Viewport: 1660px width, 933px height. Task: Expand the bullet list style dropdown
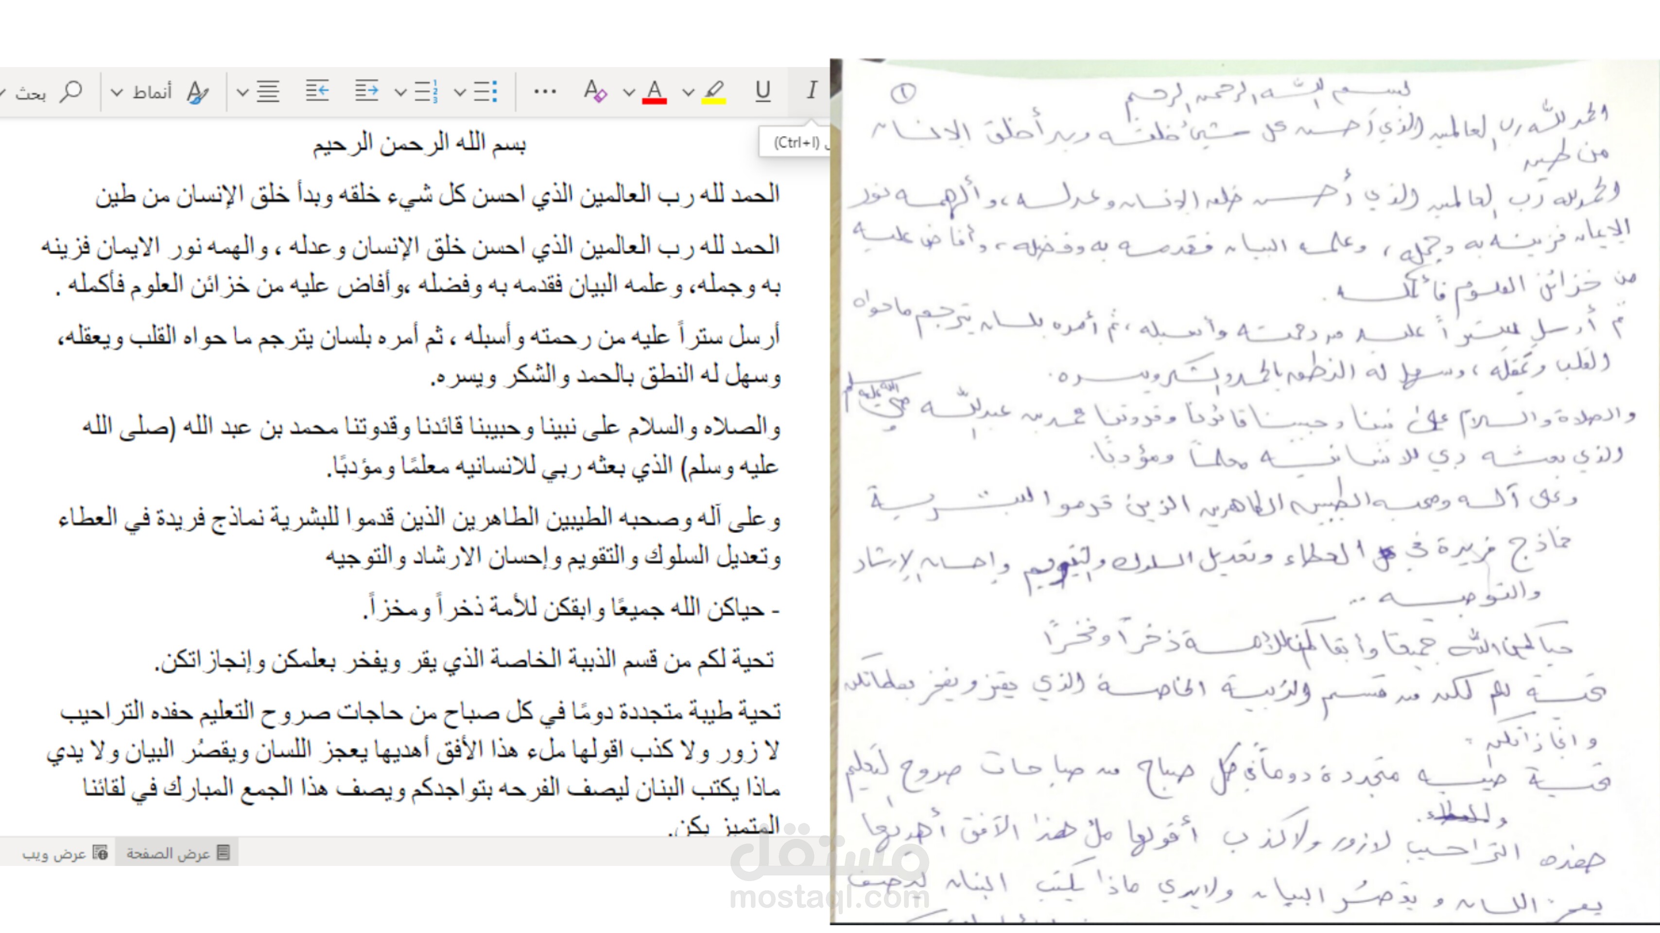tap(460, 92)
